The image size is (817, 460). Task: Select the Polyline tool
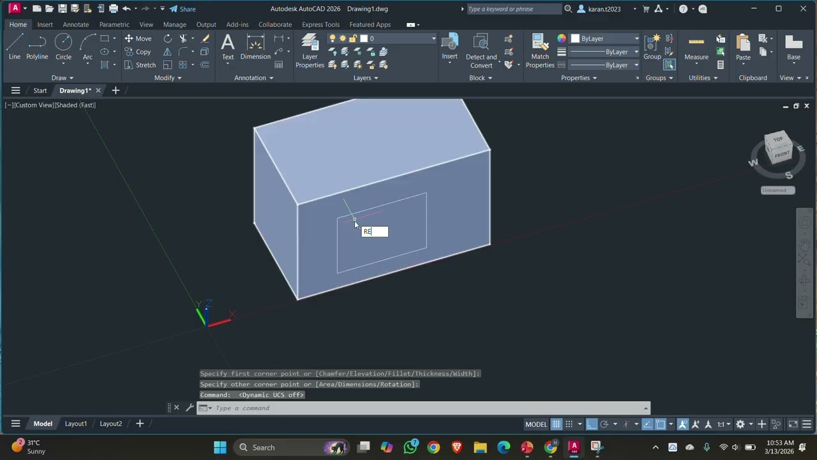pos(37,47)
